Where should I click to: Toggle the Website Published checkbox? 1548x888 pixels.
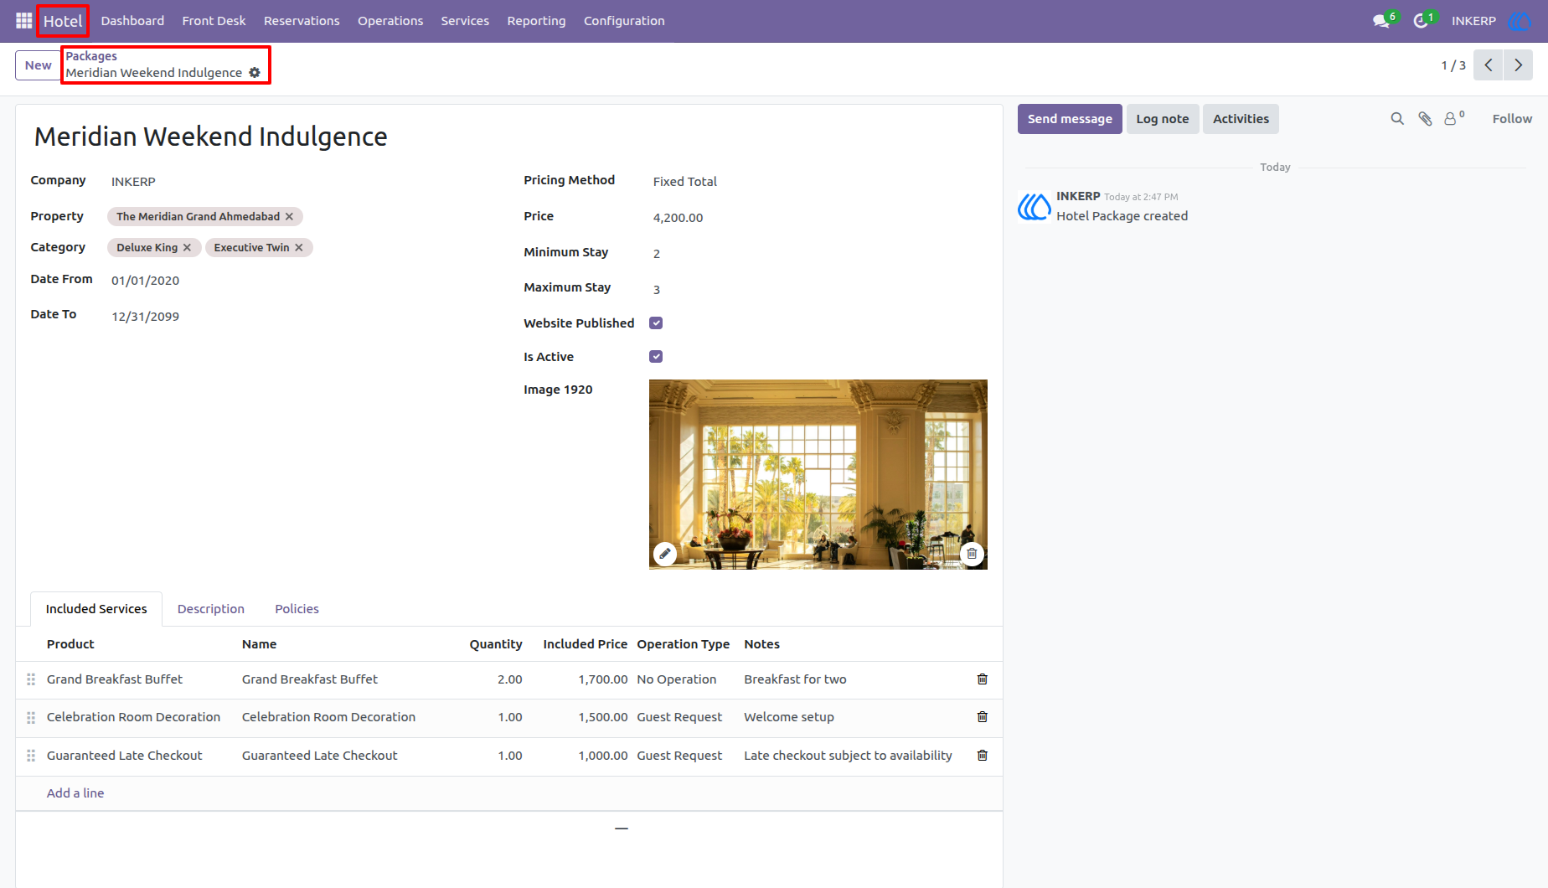tap(656, 323)
